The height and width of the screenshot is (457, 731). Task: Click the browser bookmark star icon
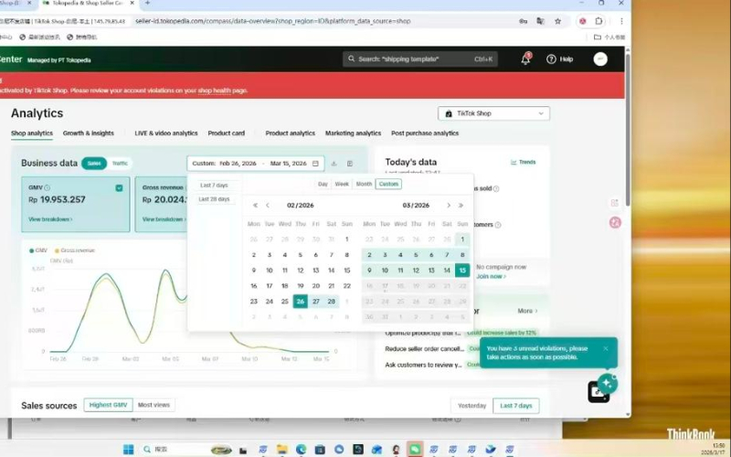click(557, 21)
